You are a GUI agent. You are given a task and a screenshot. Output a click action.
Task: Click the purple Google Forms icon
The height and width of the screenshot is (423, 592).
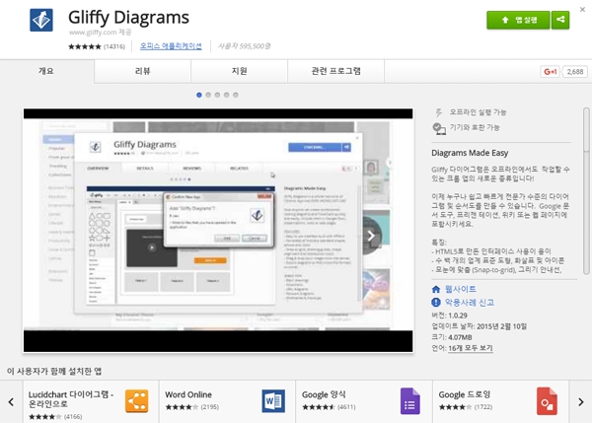pyautogui.click(x=410, y=401)
